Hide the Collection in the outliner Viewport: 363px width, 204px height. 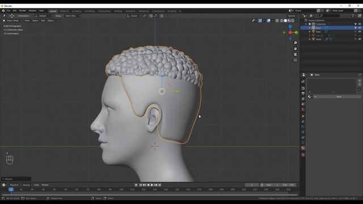click(x=360, y=24)
